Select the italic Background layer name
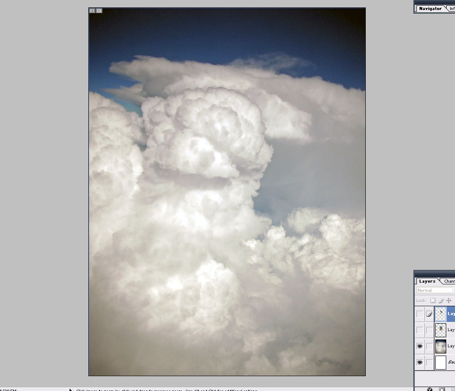Viewport: 455px width, 391px height. click(451, 362)
